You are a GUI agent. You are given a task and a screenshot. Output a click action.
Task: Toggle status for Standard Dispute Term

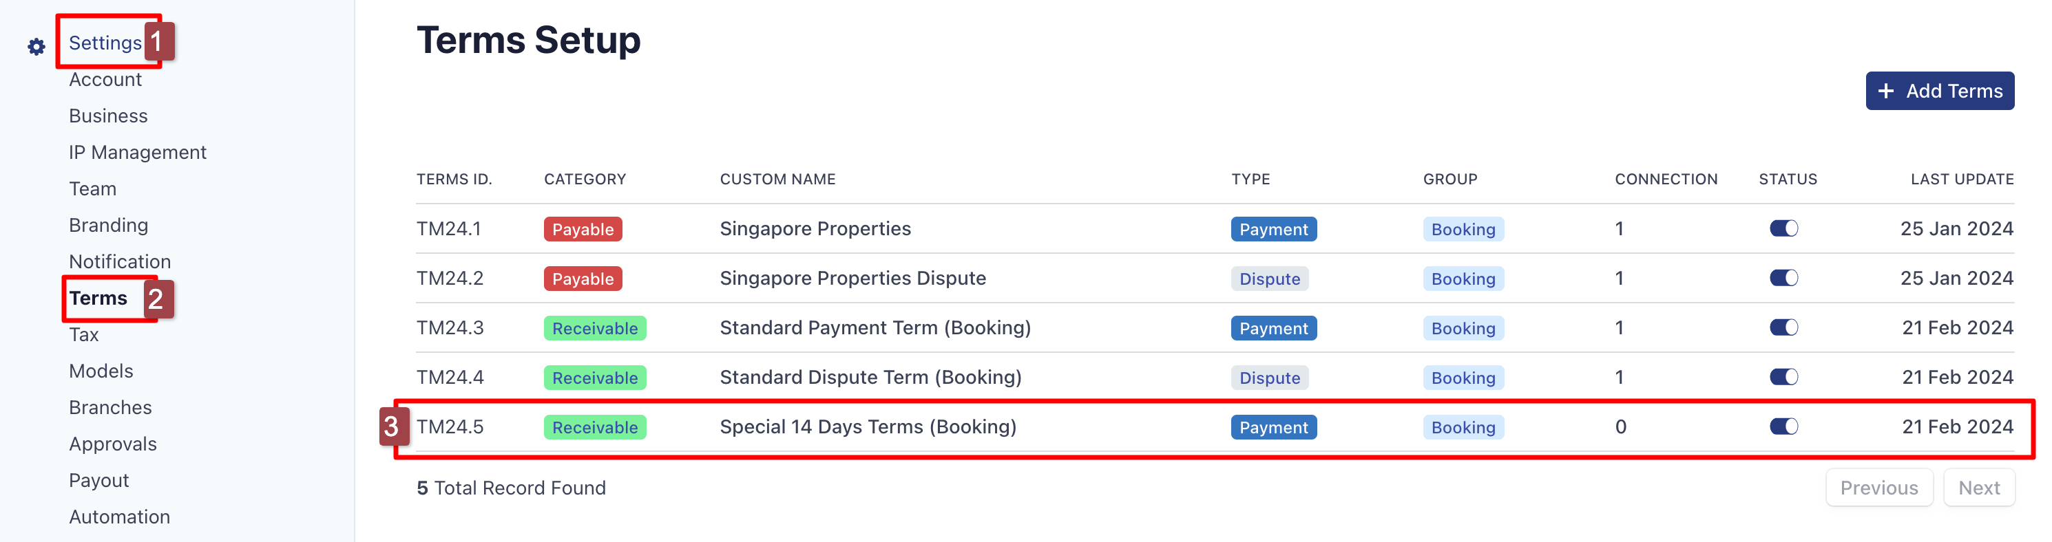1783,377
